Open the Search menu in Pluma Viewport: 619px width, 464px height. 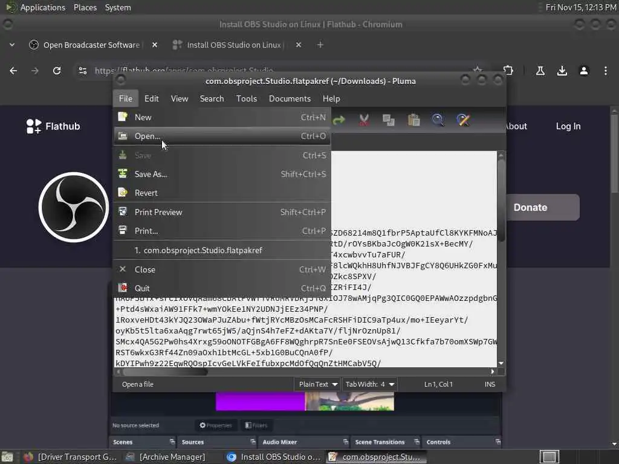click(212, 98)
